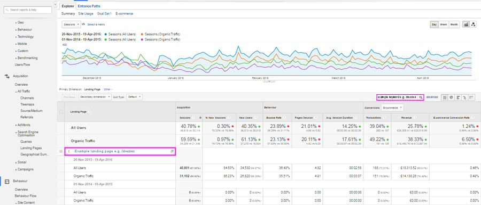This screenshot has height=205, width=481.
Task: Open Source/Medium under All Traffic
Action: click(x=32, y=111)
